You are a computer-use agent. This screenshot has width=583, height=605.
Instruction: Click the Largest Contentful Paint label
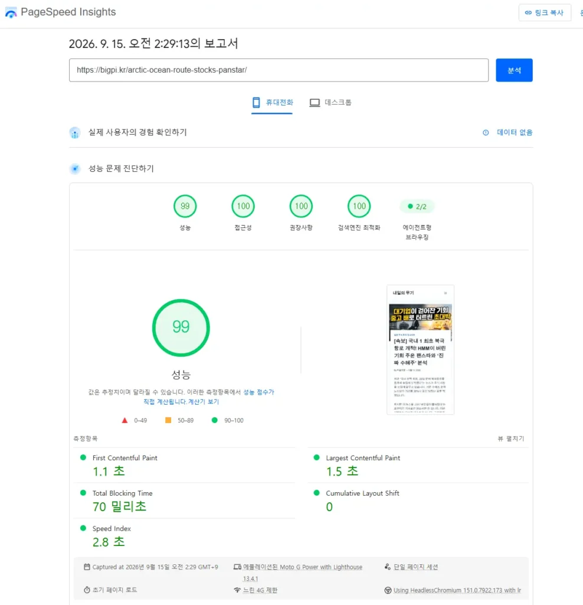point(363,458)
